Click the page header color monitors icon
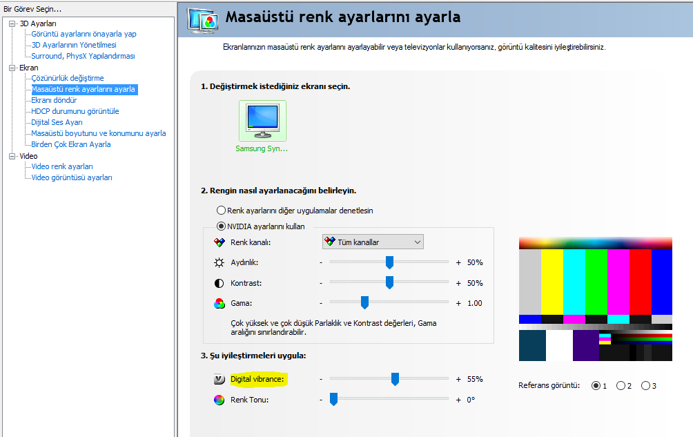The image size is (693, 437). [203, 20]
